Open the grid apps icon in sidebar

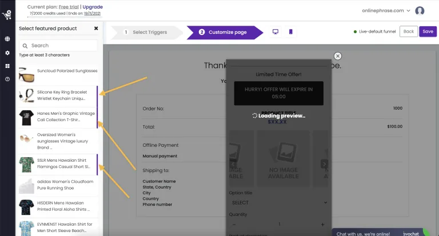7,66
